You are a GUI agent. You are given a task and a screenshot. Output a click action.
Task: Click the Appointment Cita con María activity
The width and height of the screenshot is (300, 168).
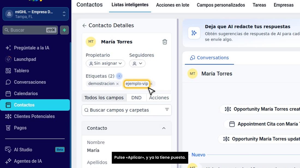[x=262, y=124]
